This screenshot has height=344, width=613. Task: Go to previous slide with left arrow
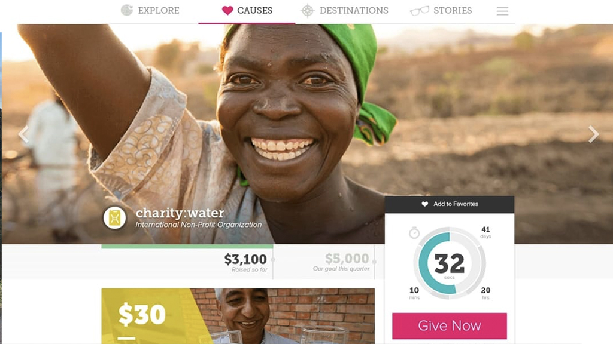point(23,134)
